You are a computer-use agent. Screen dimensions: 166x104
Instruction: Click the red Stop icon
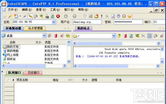58,16
